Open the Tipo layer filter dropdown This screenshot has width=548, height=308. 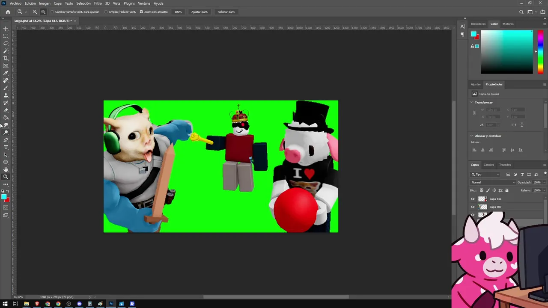tap(485, 175)
